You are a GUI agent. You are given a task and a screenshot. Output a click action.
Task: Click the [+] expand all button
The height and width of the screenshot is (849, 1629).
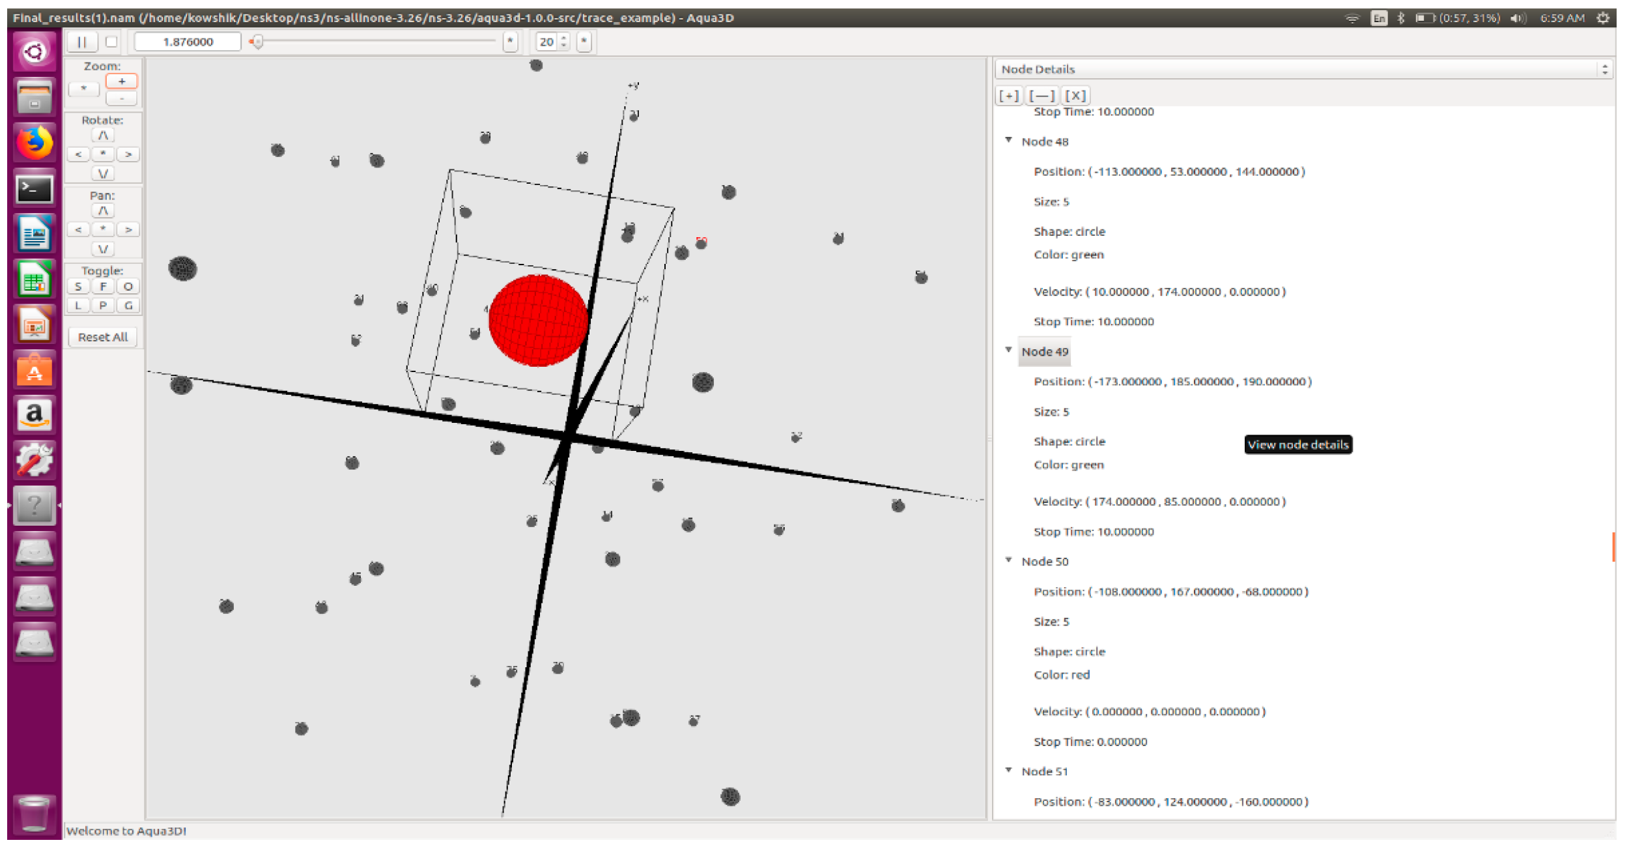pos(1008,96)
